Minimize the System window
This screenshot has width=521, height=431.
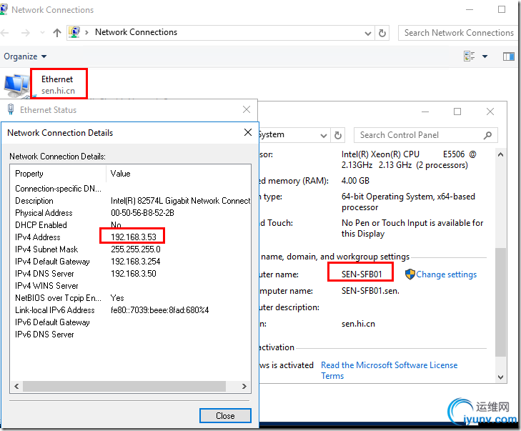pyautogui.click(x=425, y=112)
